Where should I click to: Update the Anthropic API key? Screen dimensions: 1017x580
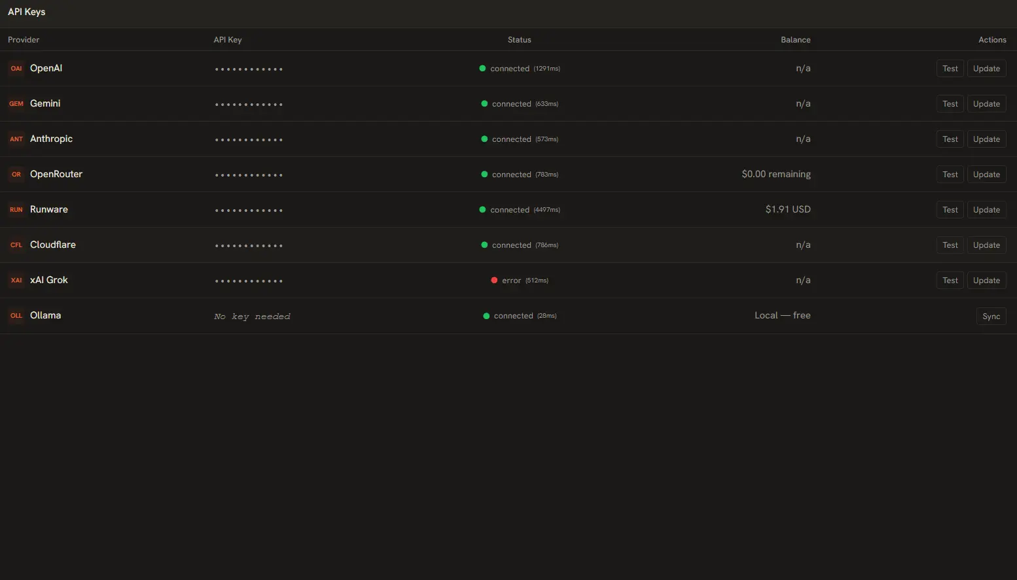pos(986,139)
